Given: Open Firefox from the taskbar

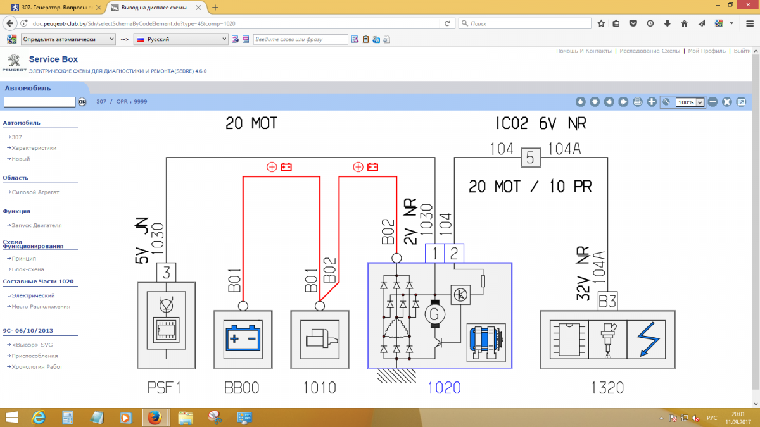Looking at the screenshot, I should coord(155,418).
